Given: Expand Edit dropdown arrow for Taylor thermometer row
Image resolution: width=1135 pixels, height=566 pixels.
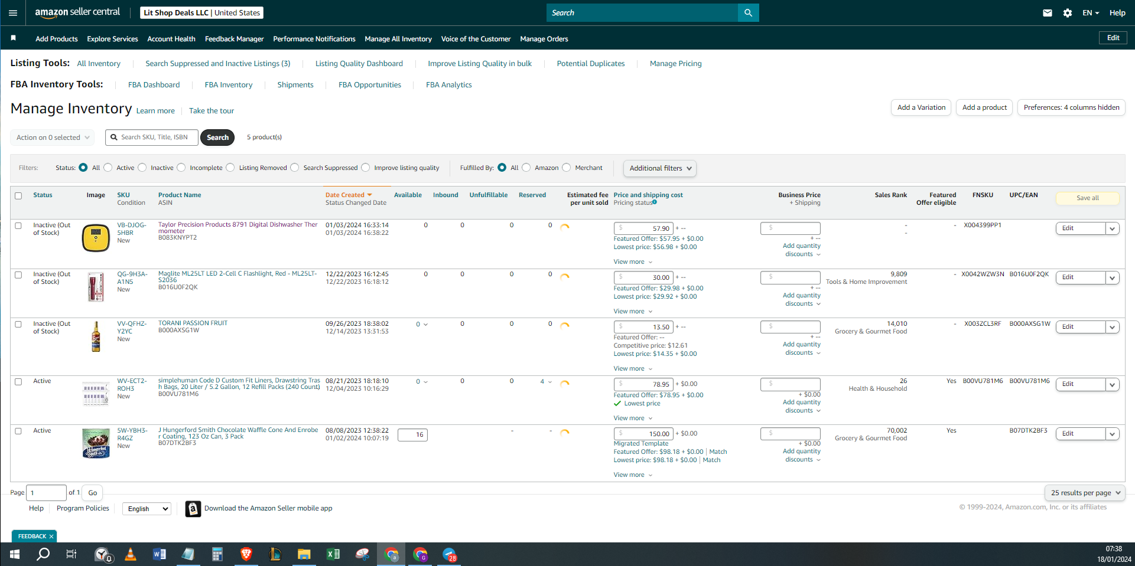Looking at the screenshot, I should click(1113, 228).
